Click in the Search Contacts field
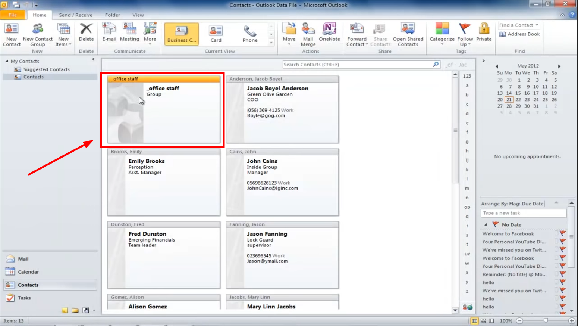This screenshot has width=578, height=326. pos(354,64)
